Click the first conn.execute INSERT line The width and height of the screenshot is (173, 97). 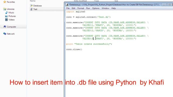point(107,22)
